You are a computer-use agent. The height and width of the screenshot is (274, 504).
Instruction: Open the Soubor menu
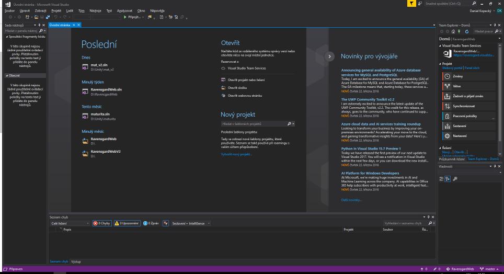(9, 10)
